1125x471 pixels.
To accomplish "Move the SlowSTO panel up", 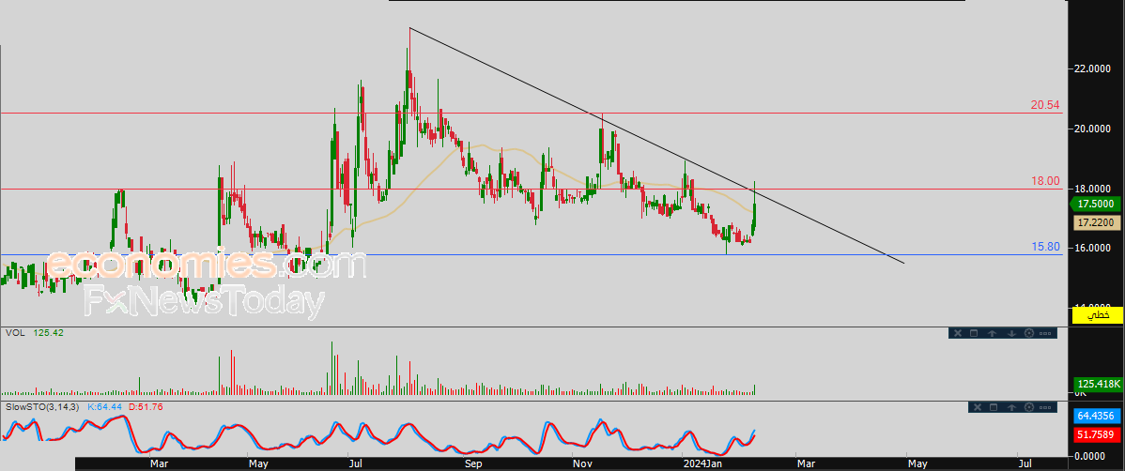I will [1011, 407].
